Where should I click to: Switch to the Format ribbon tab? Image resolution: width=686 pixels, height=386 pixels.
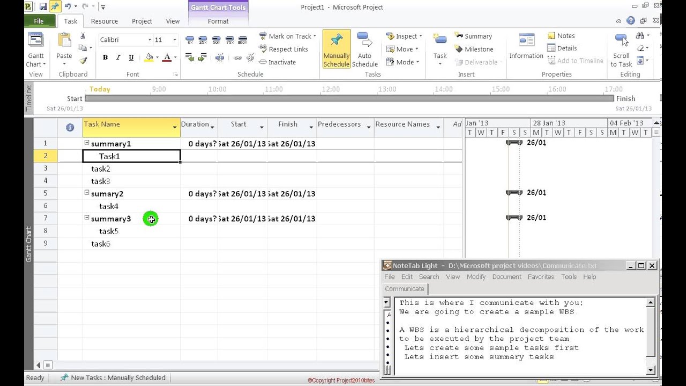(x=218, y=21)
